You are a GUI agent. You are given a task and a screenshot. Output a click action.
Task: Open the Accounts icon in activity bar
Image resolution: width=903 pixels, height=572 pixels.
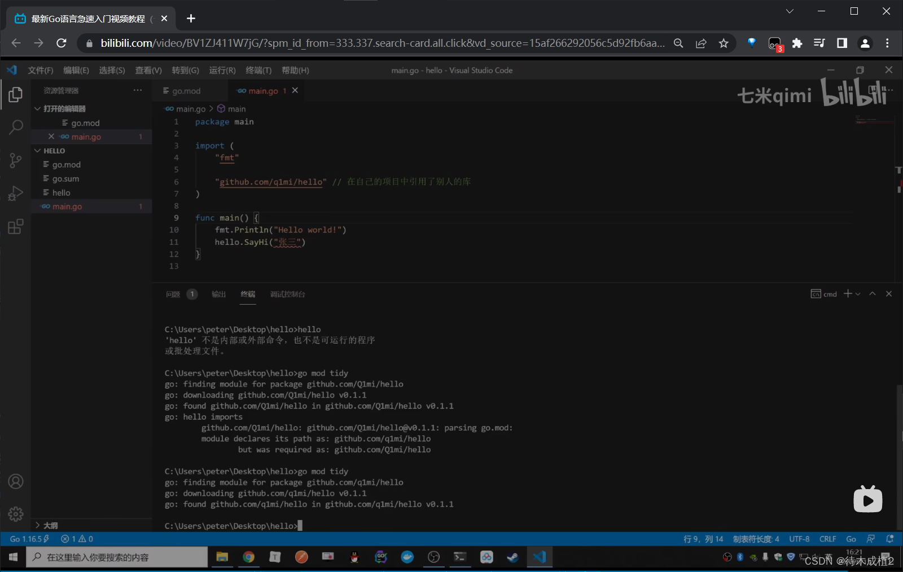pyautogui.click(x=16, y=481)
